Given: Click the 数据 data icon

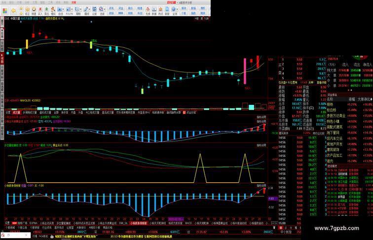Looking at the screenshot, I should coord(154,10).
